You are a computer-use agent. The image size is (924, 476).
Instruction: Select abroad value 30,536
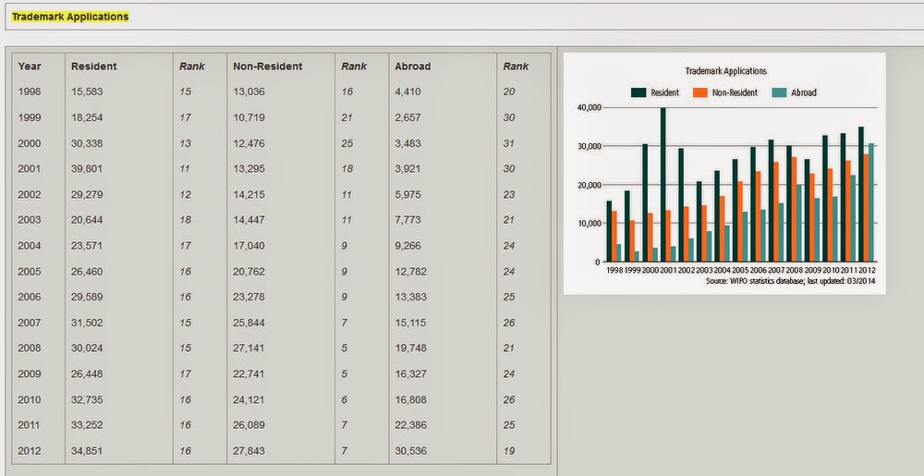(x=411, y=451)
